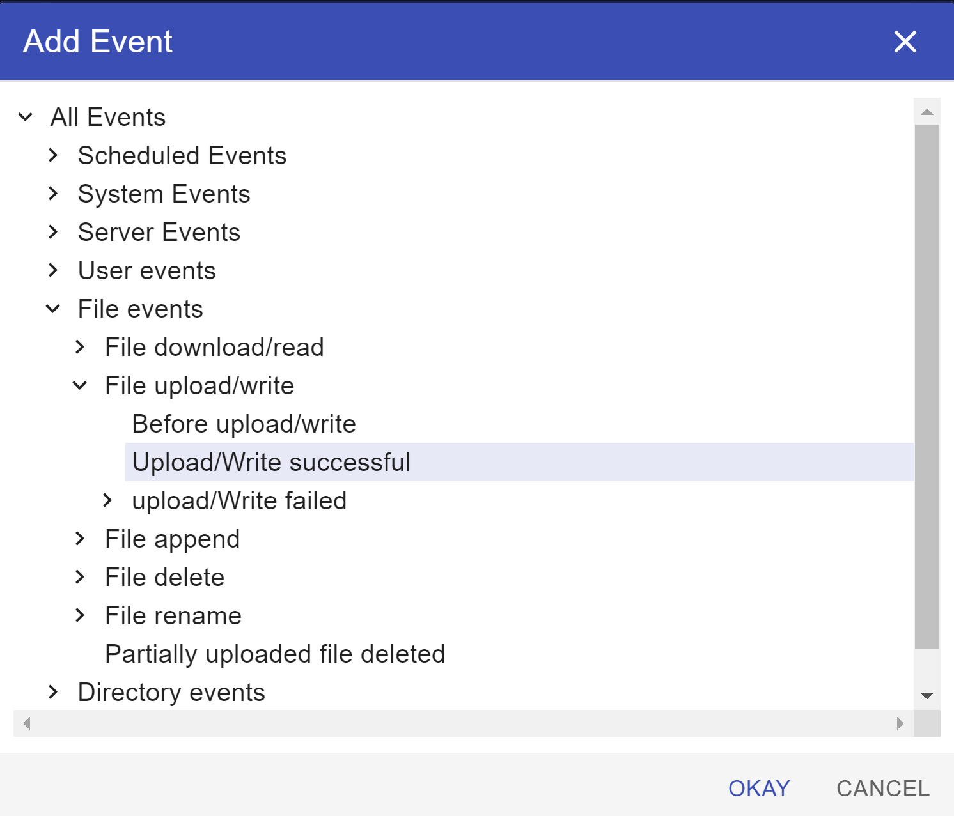The image size is (954, 816).
Task: Expand the System Events chevron
Action: [x=53, y=194]
